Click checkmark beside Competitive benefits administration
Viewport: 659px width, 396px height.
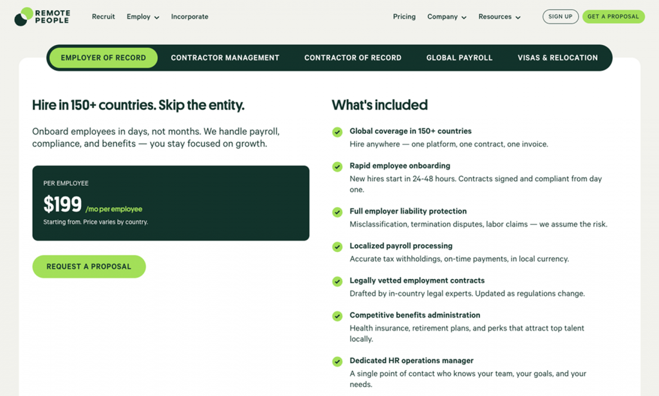coord(337,316)
